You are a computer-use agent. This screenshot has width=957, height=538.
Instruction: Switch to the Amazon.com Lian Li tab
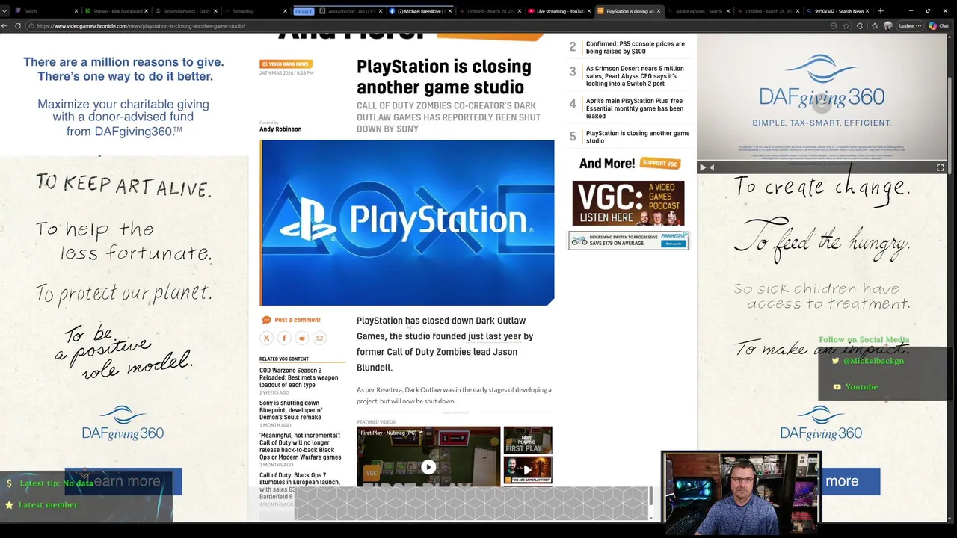pos(350,11)
